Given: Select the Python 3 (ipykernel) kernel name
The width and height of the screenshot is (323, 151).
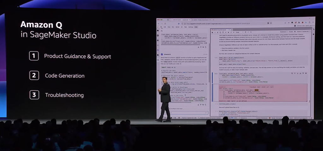Looking at the screenshot, I should click(x=302, y=31).
